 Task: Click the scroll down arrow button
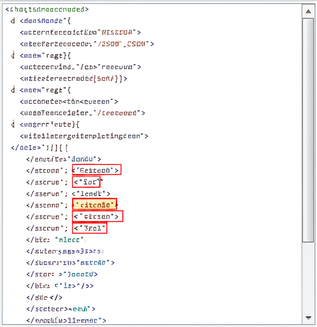308,318
